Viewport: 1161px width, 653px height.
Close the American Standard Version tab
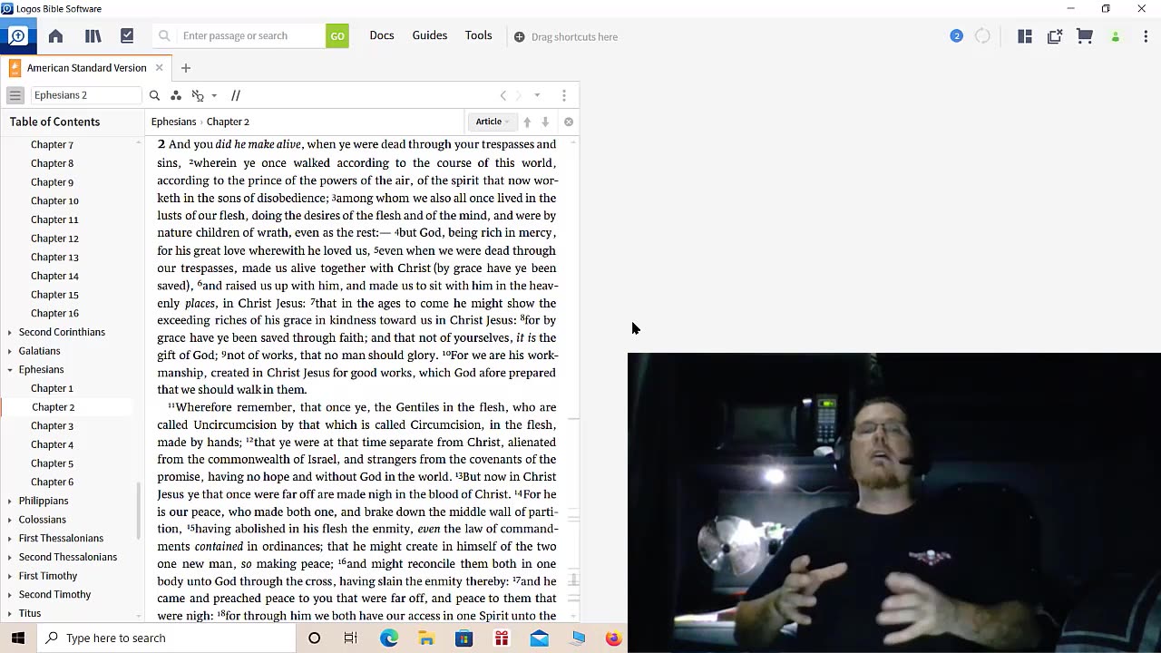pyautogui.click(x=159, y=68)
